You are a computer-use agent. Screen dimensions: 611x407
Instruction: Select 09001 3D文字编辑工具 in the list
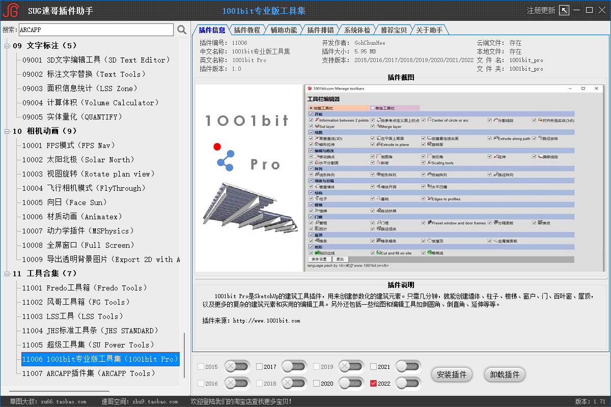[x=95, y=60]
